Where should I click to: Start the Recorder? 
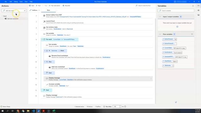tap(66, 6)
